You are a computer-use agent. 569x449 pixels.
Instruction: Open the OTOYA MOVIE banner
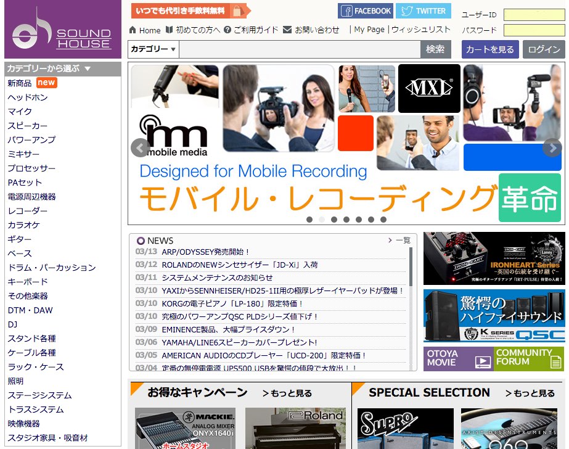[458, 358]
